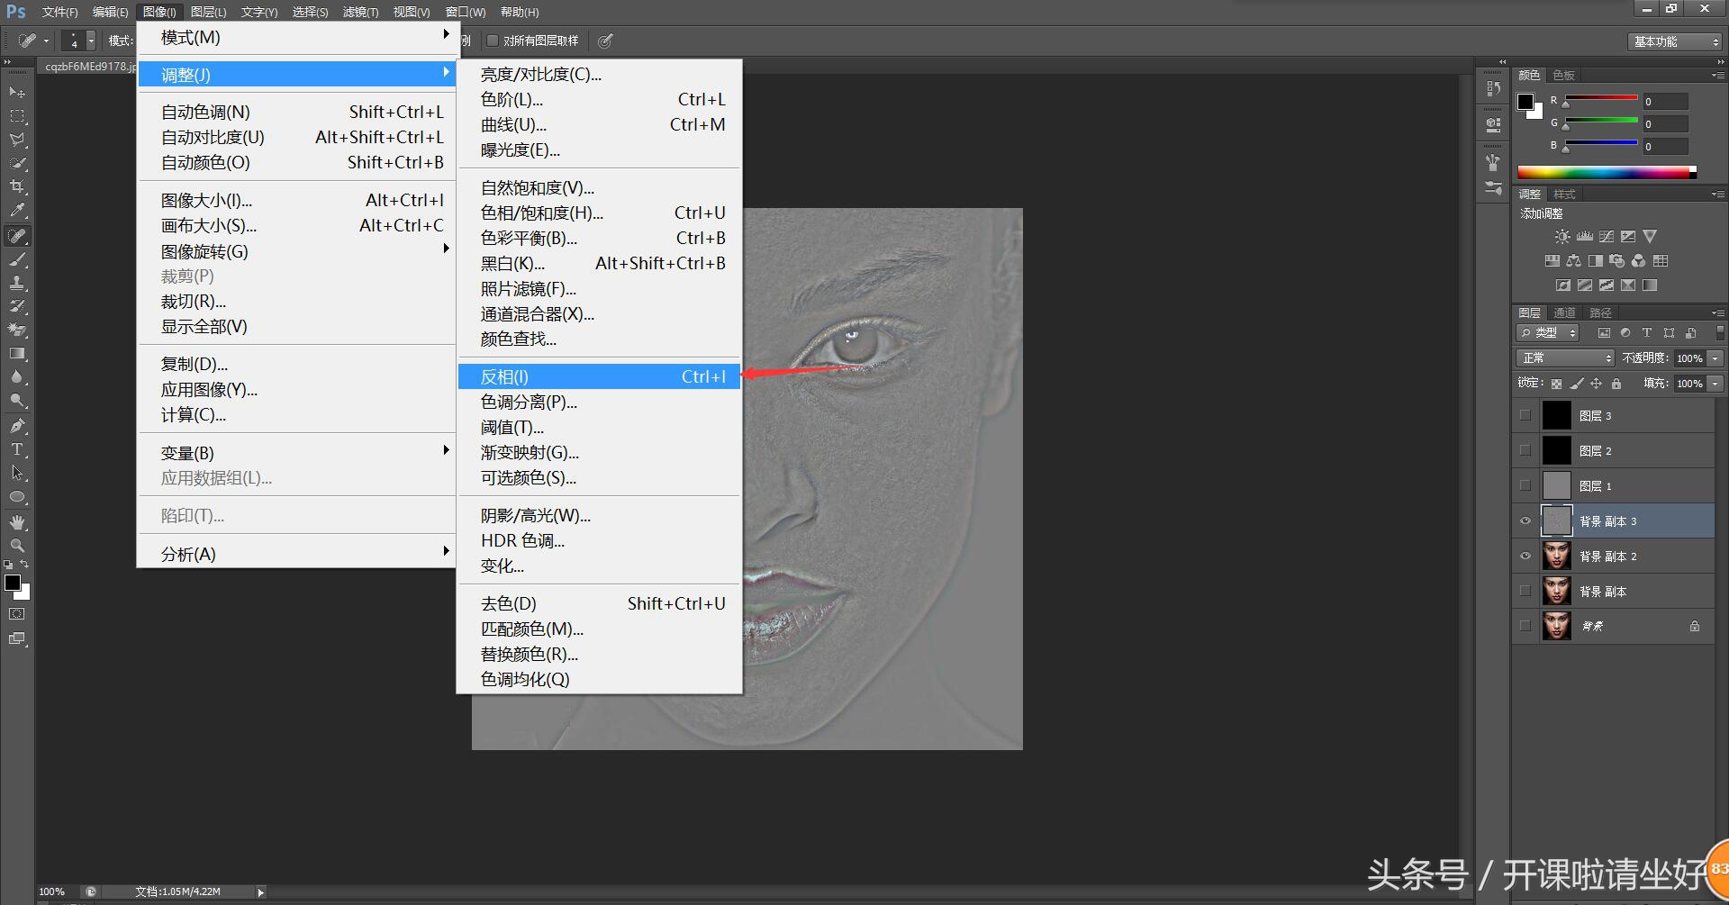Add a Levels adjustment from the panel

tap(1585, 237)
